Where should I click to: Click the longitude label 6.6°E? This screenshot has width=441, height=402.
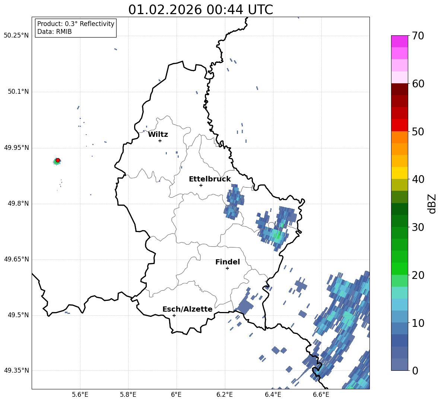(321, 395)
